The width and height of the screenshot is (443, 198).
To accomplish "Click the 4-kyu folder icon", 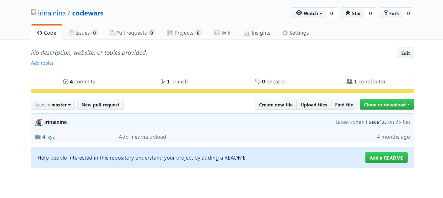I will 38,137.
